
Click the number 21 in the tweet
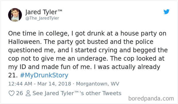point(12,75)
